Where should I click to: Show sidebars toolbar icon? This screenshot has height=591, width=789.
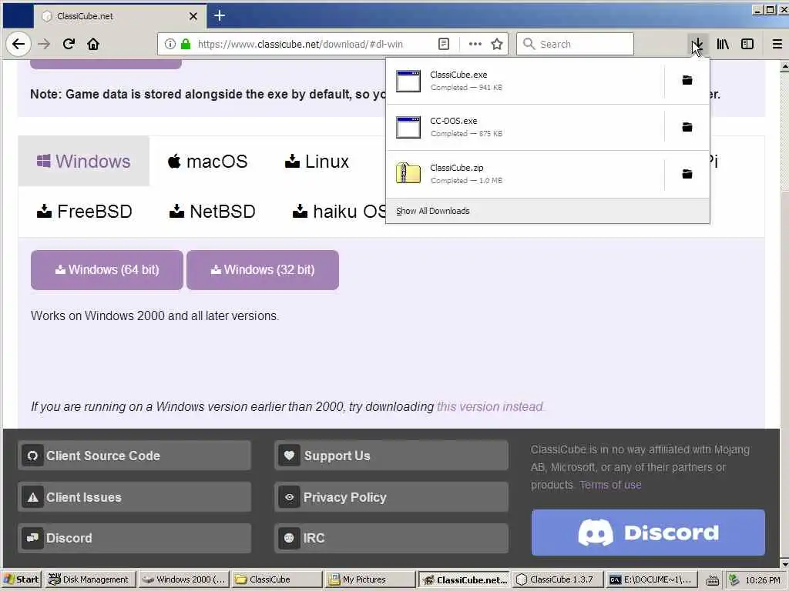pos(747,44)
